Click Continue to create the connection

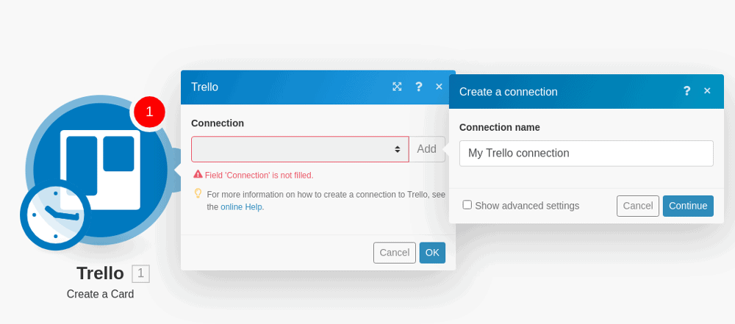pos(688,206)
